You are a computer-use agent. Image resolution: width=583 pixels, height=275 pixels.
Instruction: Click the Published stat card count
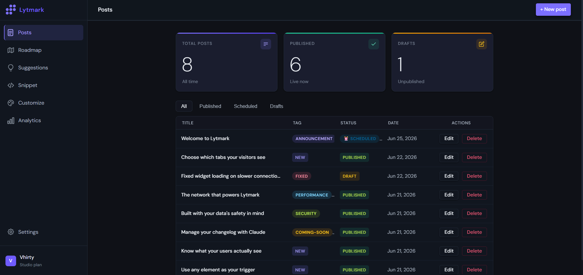295,65
